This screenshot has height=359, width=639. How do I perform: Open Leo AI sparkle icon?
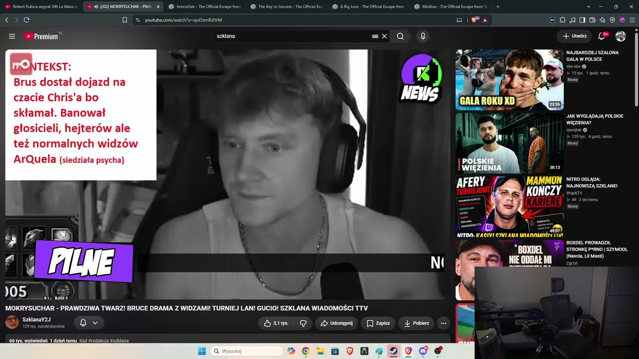point(603,20)
